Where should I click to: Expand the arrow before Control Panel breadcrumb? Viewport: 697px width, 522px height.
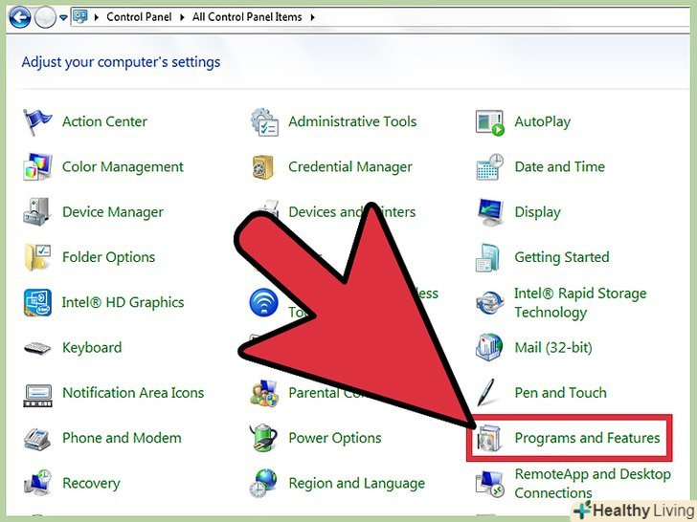96,18
